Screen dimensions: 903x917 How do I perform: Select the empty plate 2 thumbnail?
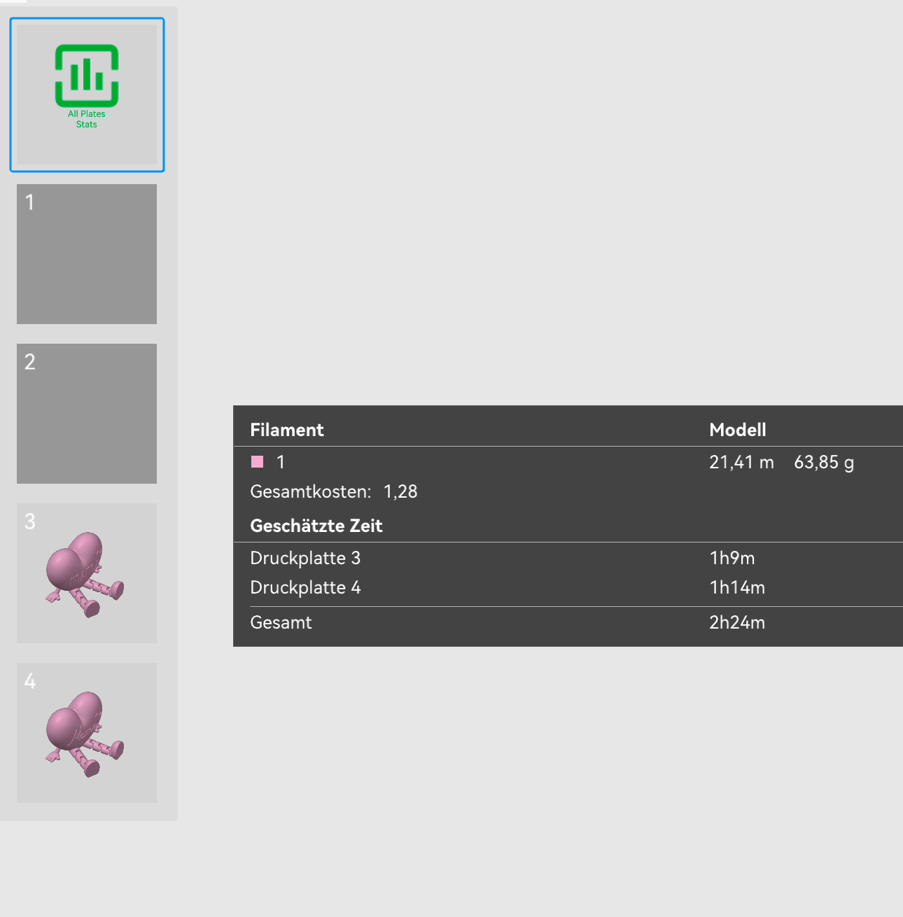pos(87,414)
